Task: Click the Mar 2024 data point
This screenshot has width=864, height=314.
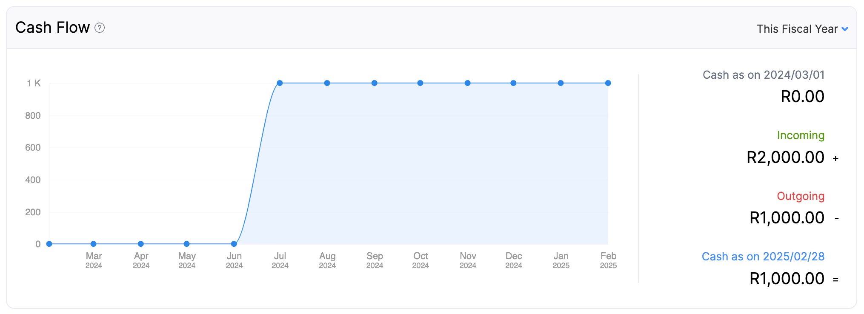Action: [x=93, y=243]
